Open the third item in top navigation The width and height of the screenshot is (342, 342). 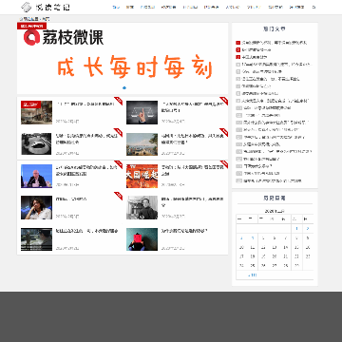[147, 7]
